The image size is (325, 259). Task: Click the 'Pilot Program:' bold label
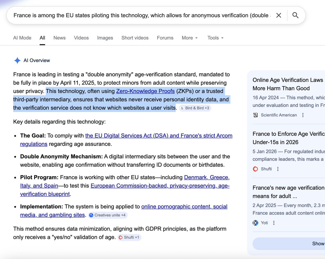pos(39,178)
